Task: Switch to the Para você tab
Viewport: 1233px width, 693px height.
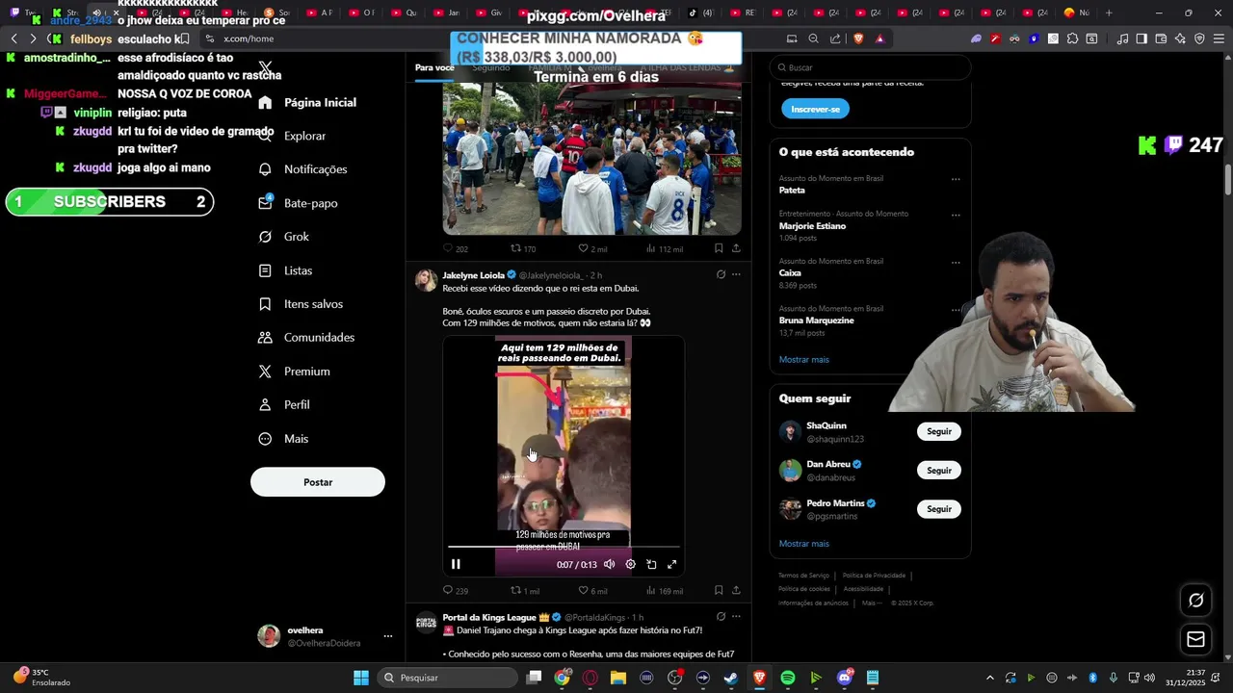Action: 434,67
